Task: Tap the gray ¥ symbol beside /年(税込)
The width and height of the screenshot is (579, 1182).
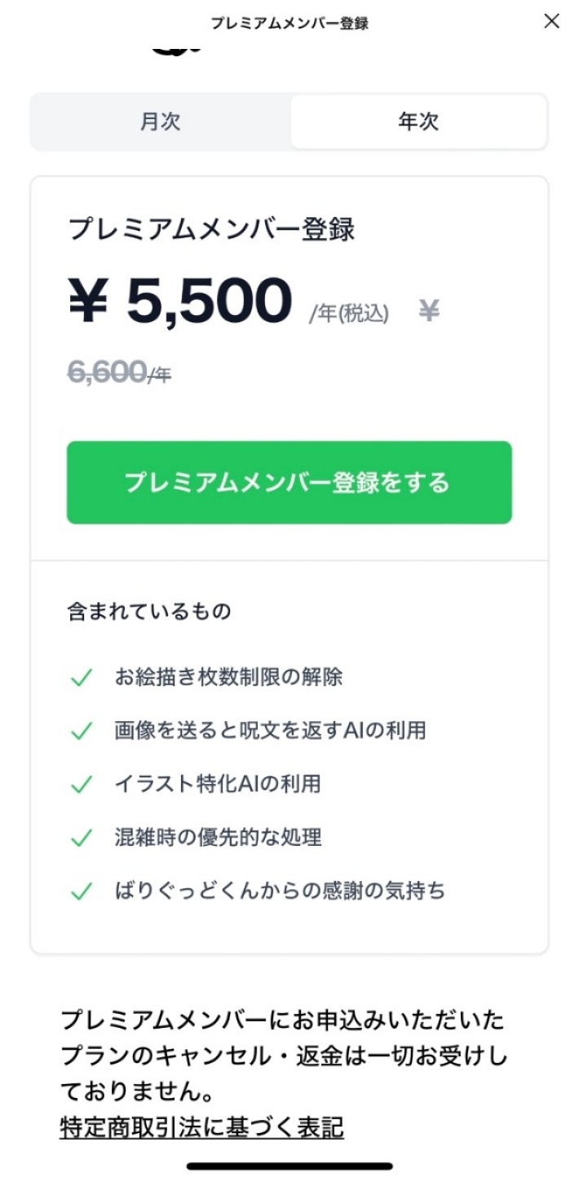Action: point(429,312)
